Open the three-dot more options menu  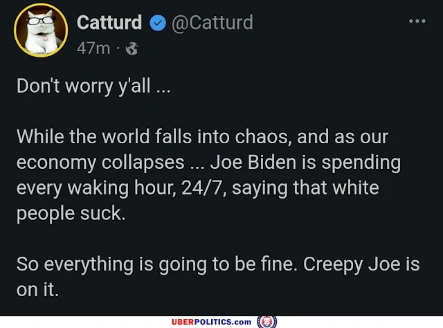coord(417,21)
